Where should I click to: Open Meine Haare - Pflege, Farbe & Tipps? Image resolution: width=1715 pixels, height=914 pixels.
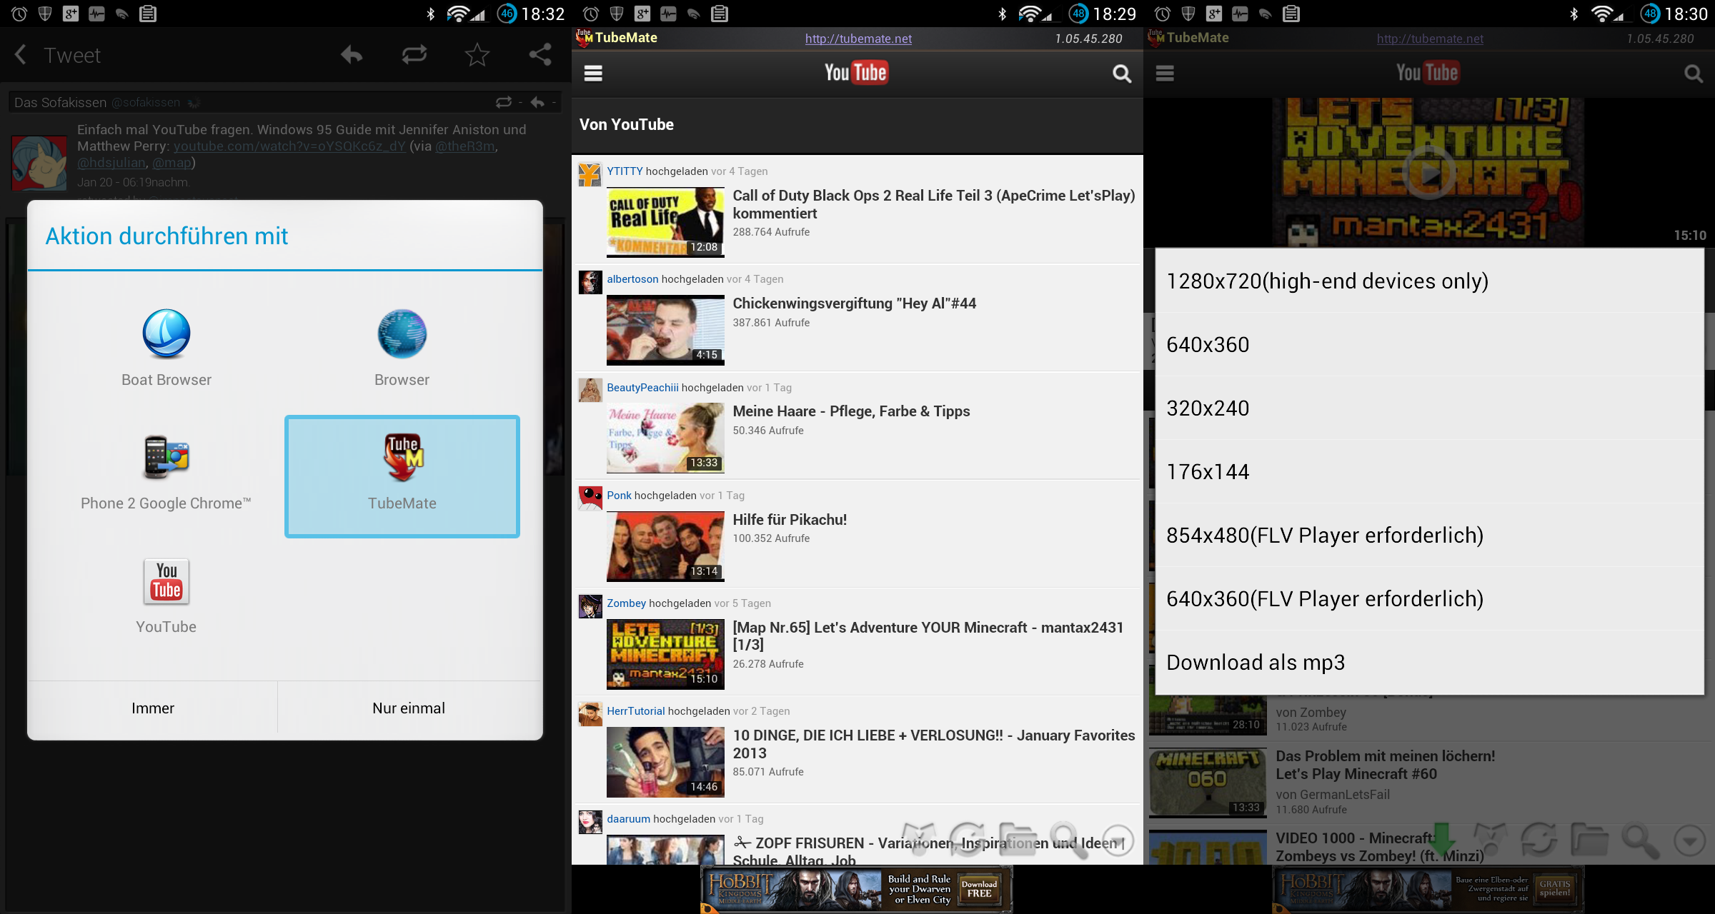pos(851,411)
